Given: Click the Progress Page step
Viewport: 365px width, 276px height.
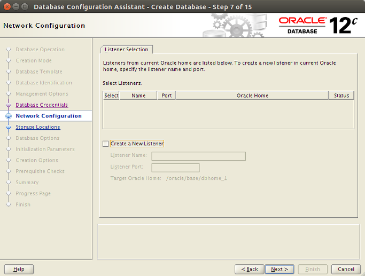Looking at the screenshot, I should click(x=33, y=193).
